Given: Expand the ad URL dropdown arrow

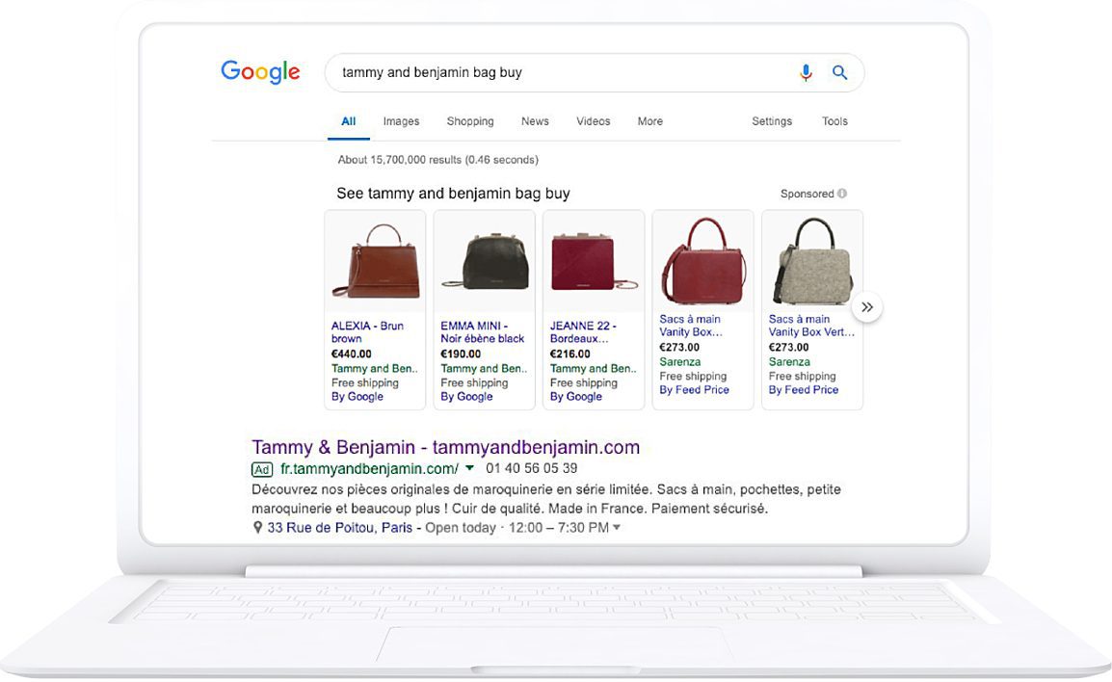Looking at the screenshot, I should (469, 469).
